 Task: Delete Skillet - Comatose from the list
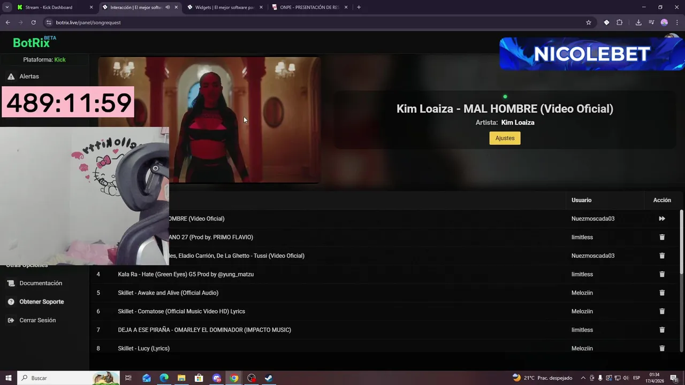tap(662, 311)
